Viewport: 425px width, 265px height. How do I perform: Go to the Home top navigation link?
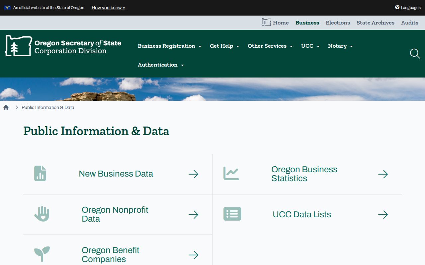point(281,23)
